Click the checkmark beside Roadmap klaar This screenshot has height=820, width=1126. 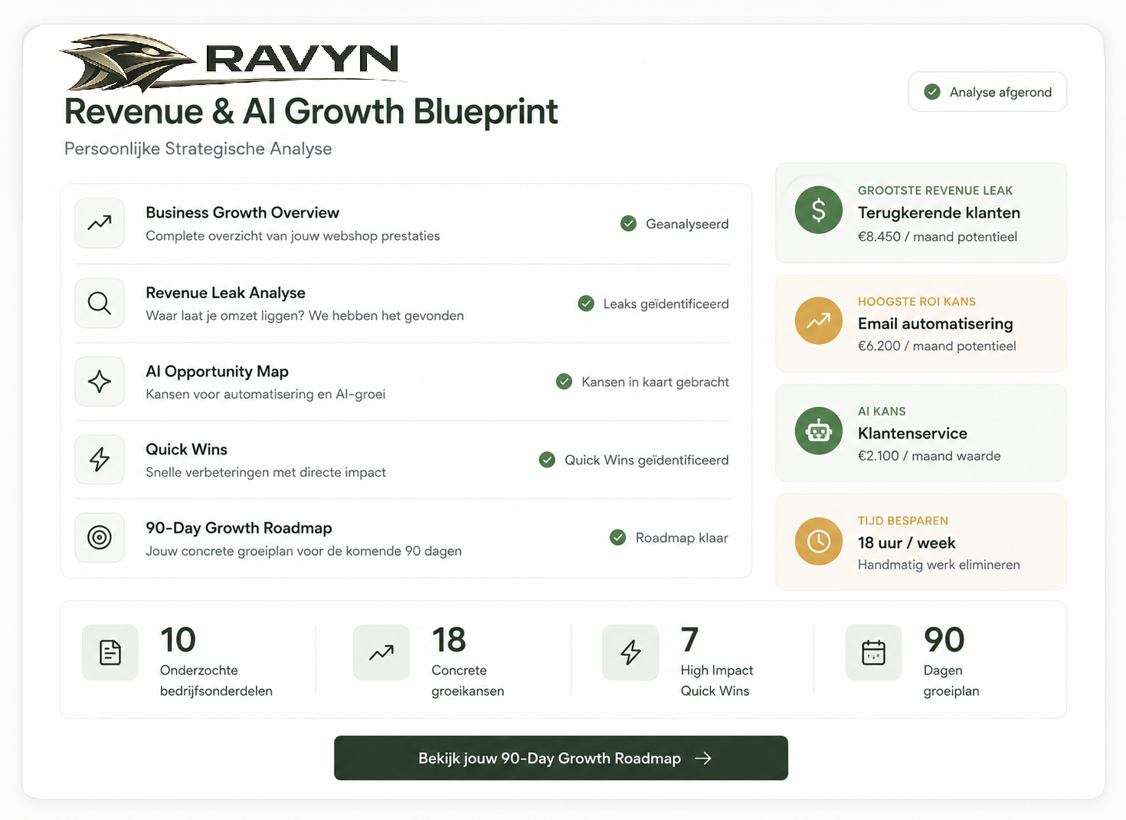(x=617, y=538)
